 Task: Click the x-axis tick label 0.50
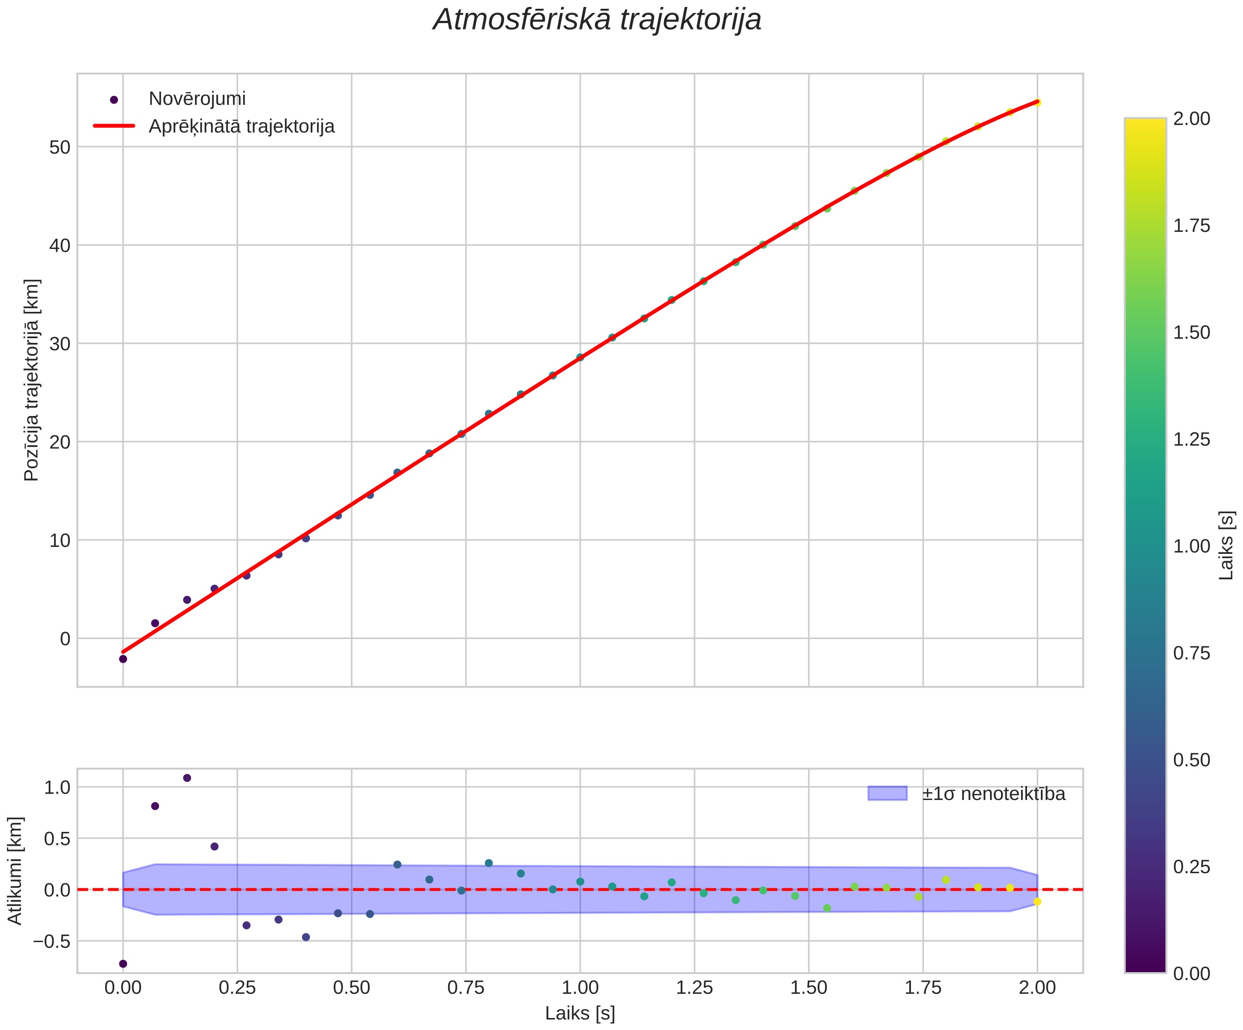[351, 987]
